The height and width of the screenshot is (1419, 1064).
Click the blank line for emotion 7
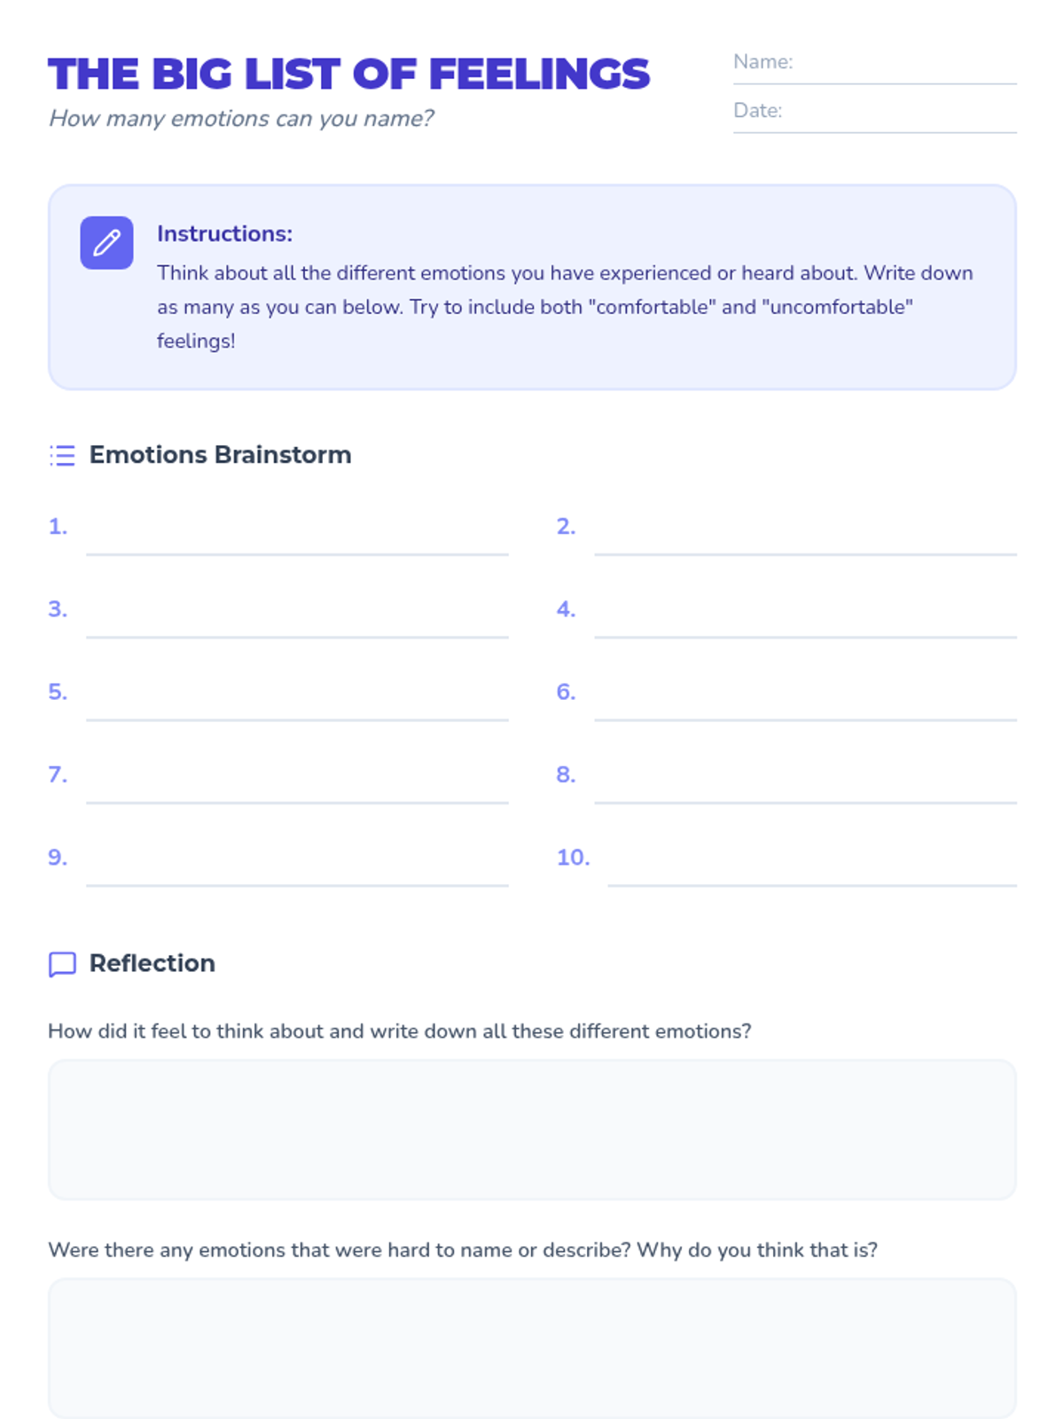click(x=297, y=783)
